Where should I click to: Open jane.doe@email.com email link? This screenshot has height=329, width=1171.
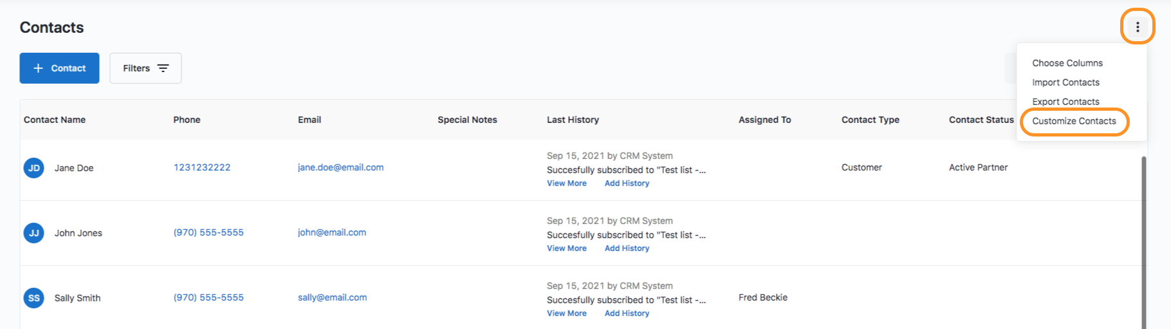pyautogui.click(x=340, y=167)
